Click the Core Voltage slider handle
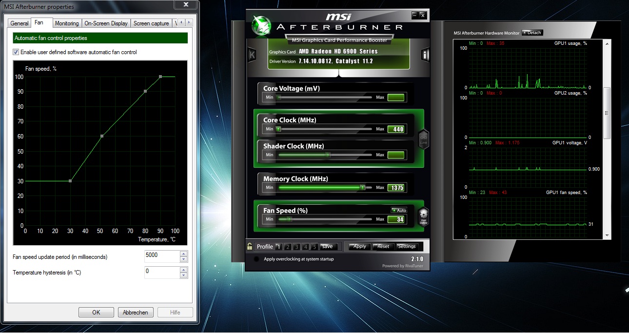 pyautogui.click(x=279, y=97)
